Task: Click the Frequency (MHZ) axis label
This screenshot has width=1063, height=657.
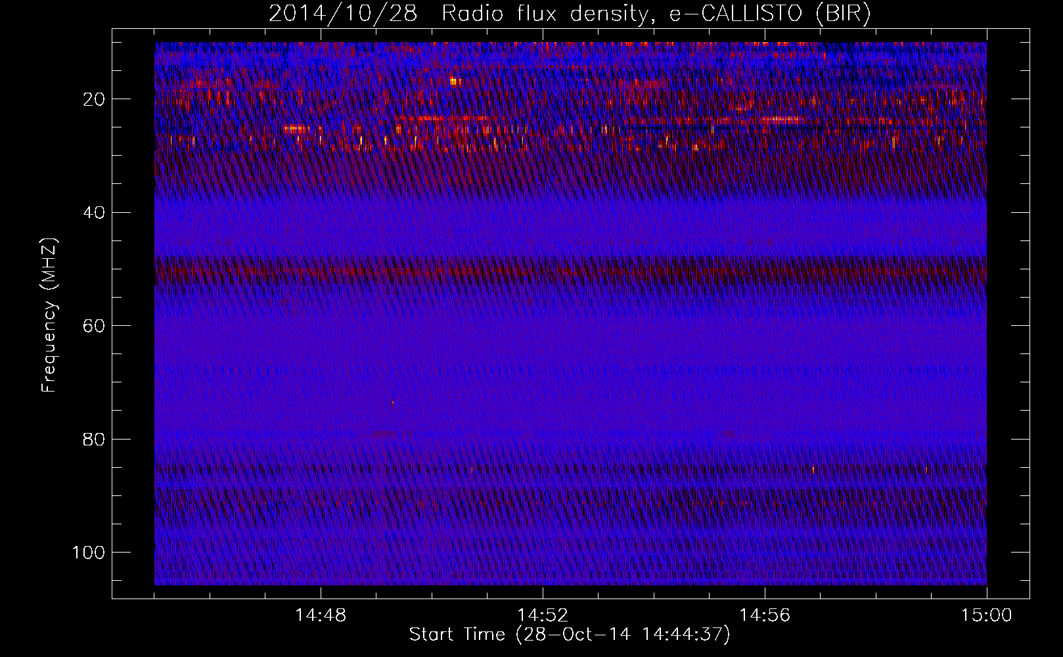Action: click(49, 315)
